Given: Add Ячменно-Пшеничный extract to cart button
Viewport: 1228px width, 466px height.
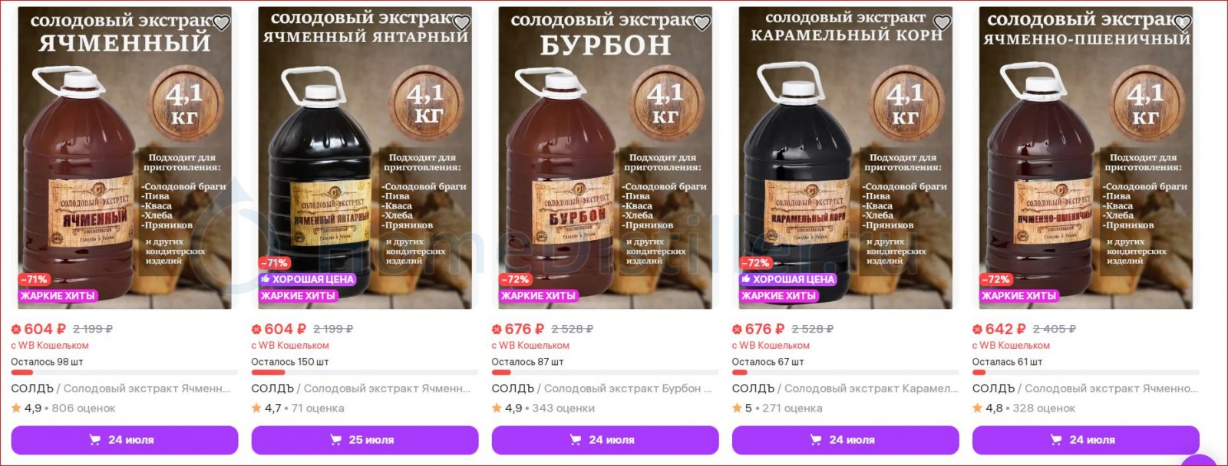Looking at the screenshot, I should (1085, 440).
